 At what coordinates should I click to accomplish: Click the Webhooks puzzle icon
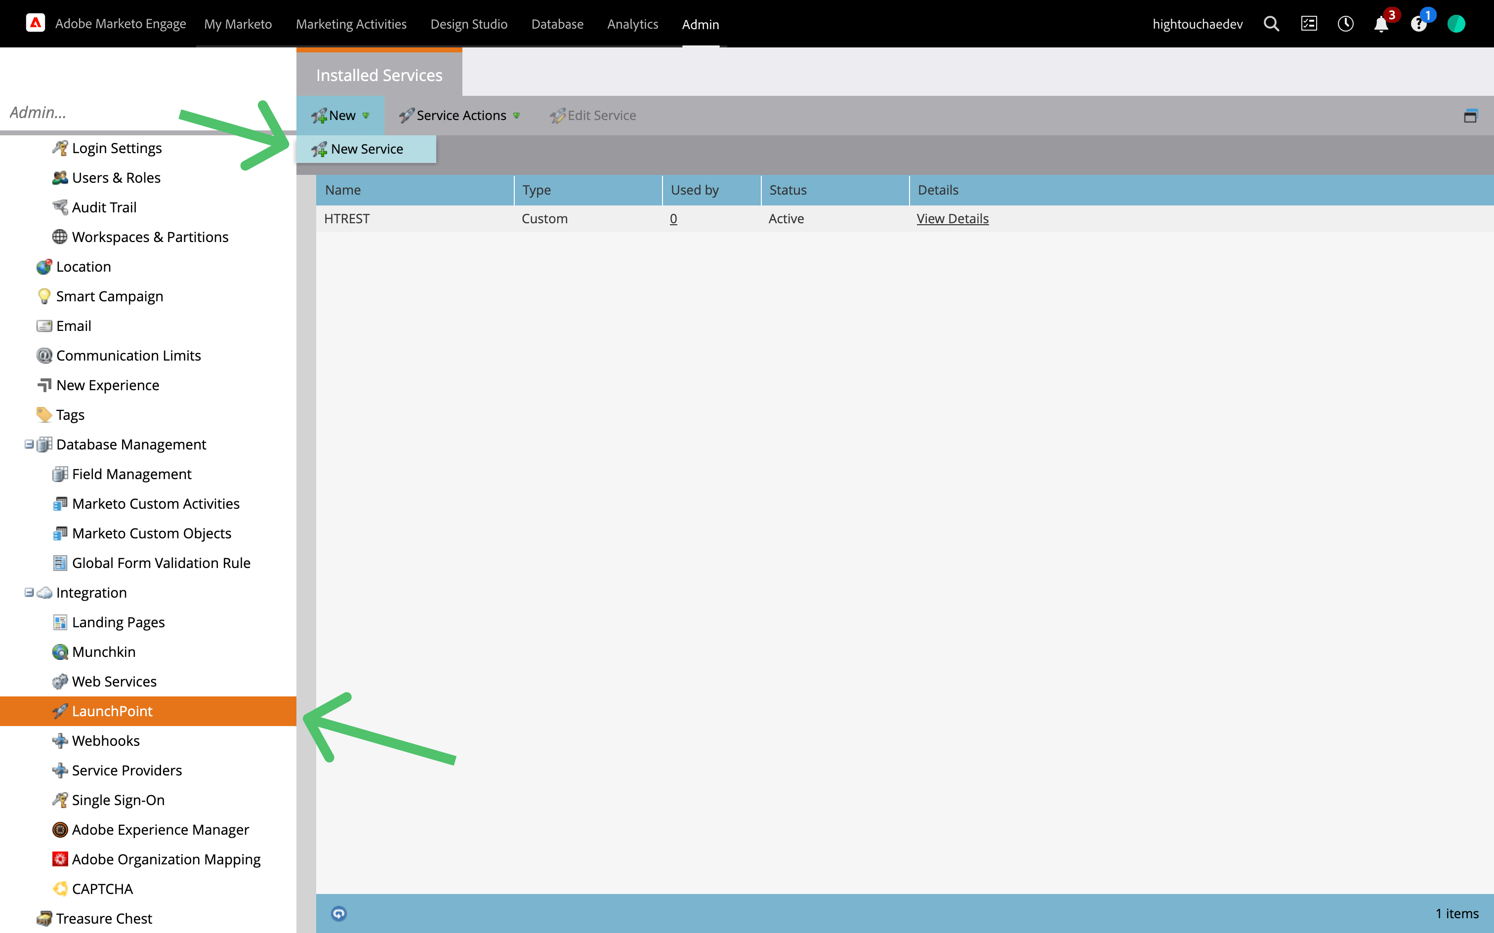[x=60, y=740]
